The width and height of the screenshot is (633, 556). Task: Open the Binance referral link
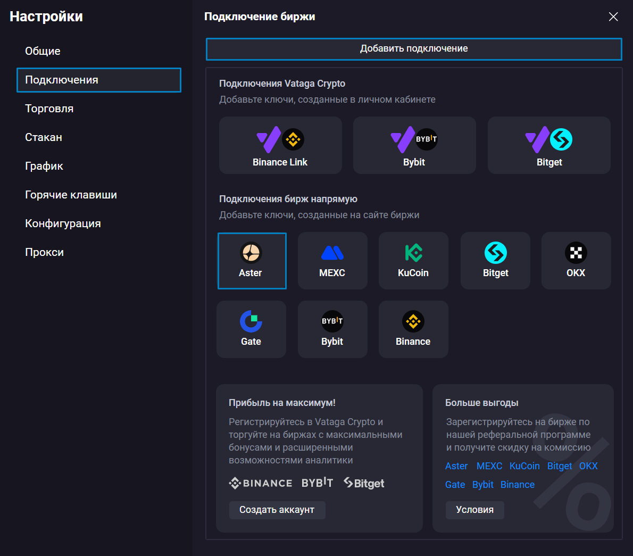518,485
